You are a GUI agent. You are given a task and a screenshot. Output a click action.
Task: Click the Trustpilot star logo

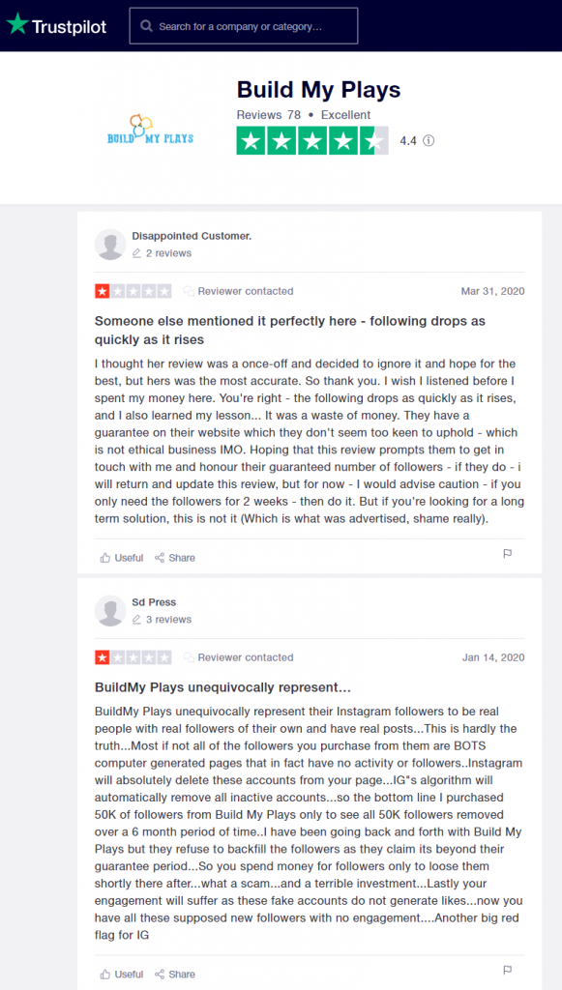[17, 24]
